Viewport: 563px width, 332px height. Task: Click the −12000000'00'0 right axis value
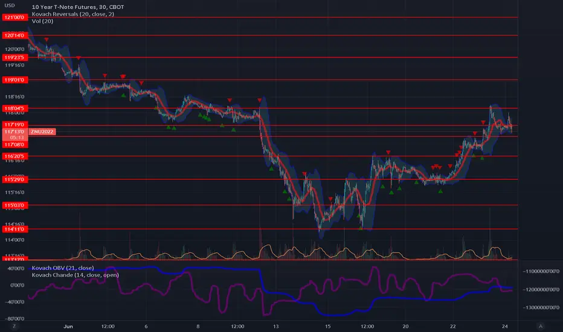[x=541, y=289]
